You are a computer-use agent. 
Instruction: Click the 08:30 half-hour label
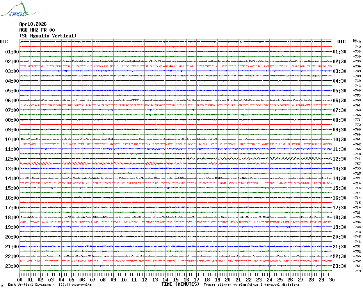340,120
